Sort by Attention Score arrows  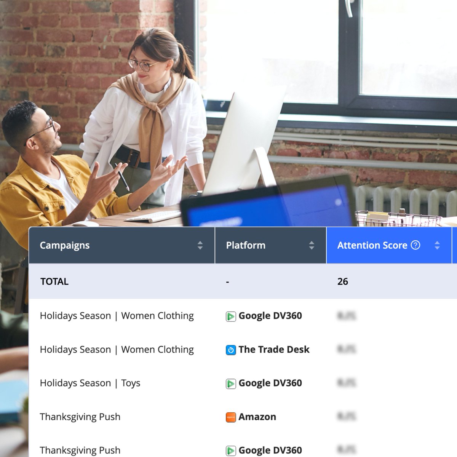point(437,246)
